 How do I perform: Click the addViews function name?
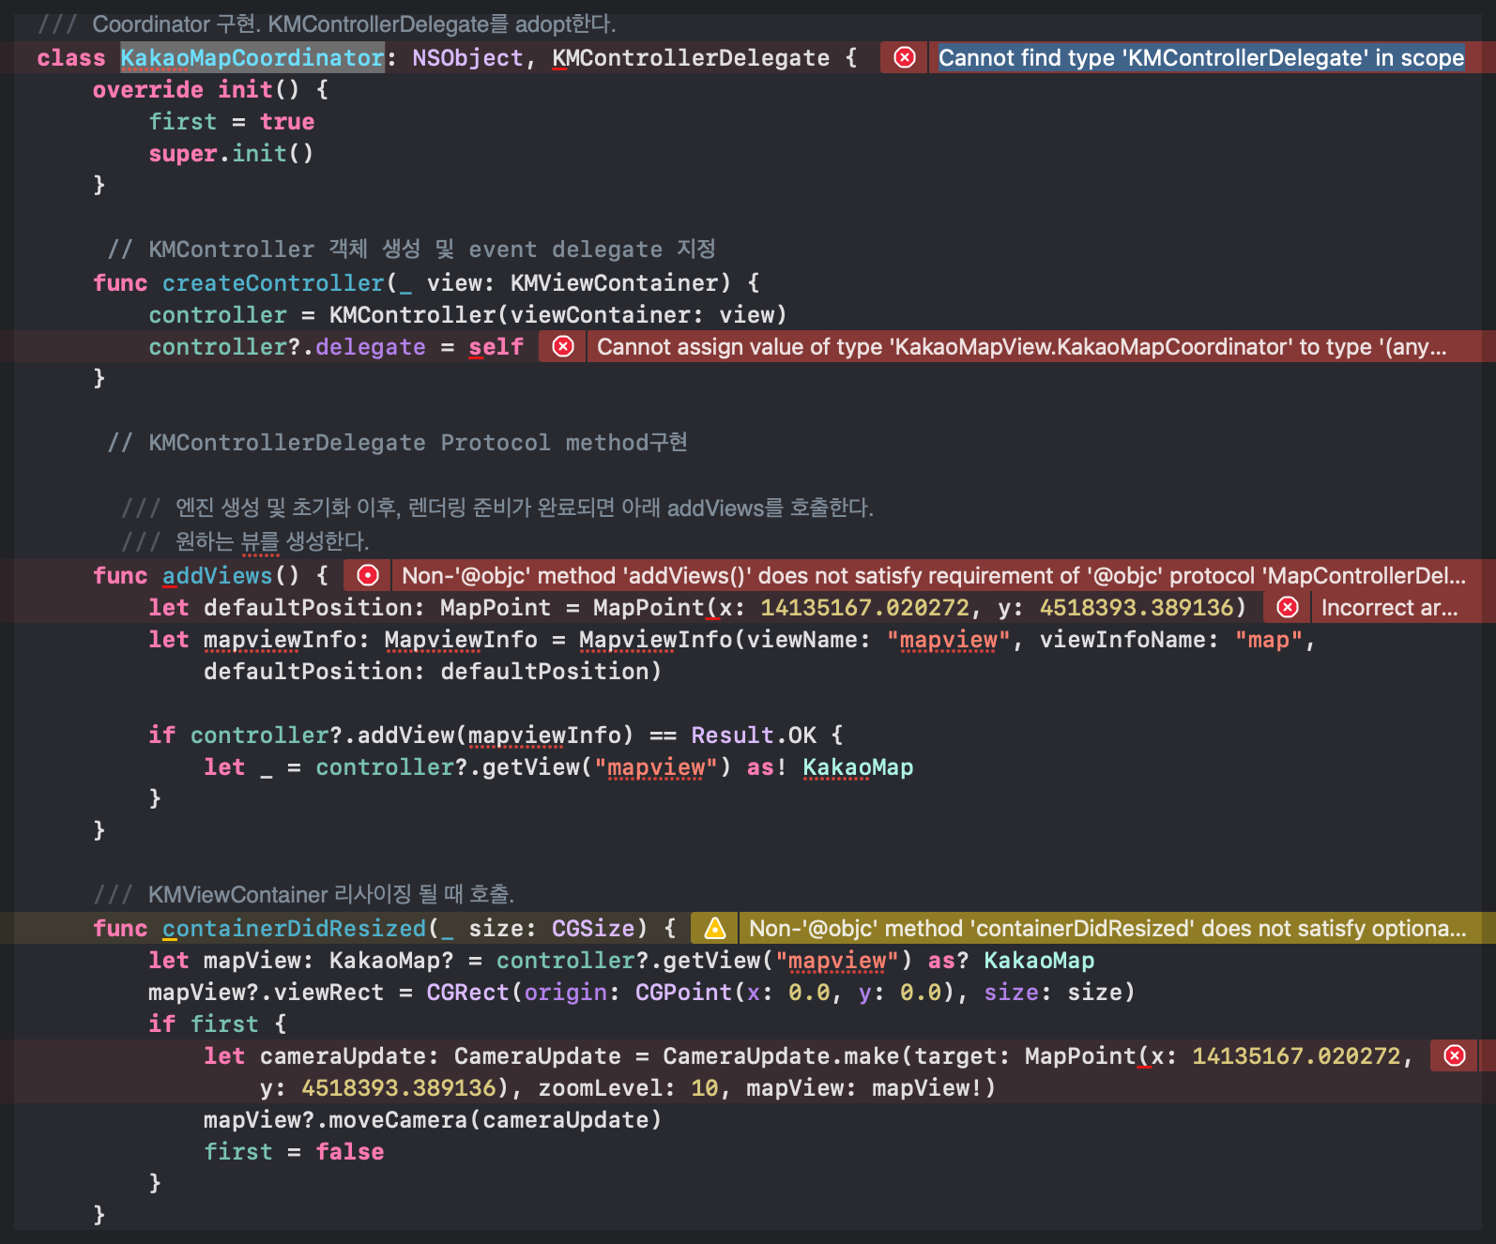[217, 575]
